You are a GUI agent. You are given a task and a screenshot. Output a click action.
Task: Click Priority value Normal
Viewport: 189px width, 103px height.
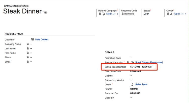click(134, 89)
